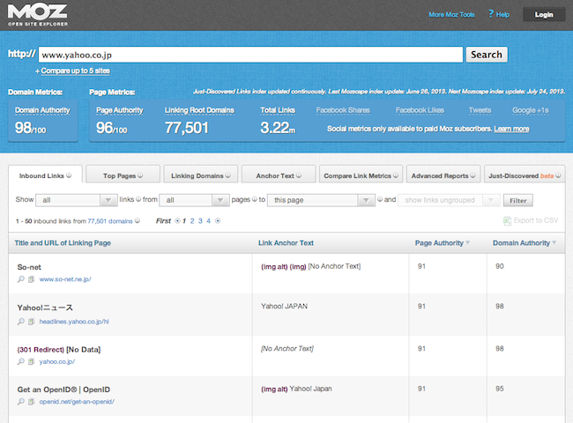Click the page icon beside headlines.yahoo.co.jp
The image size is (573, 423).
[32, 322]
